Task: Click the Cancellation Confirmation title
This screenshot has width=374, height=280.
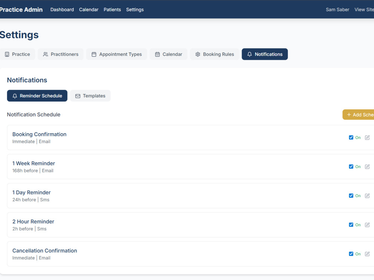Action: [x=45, y=251]
